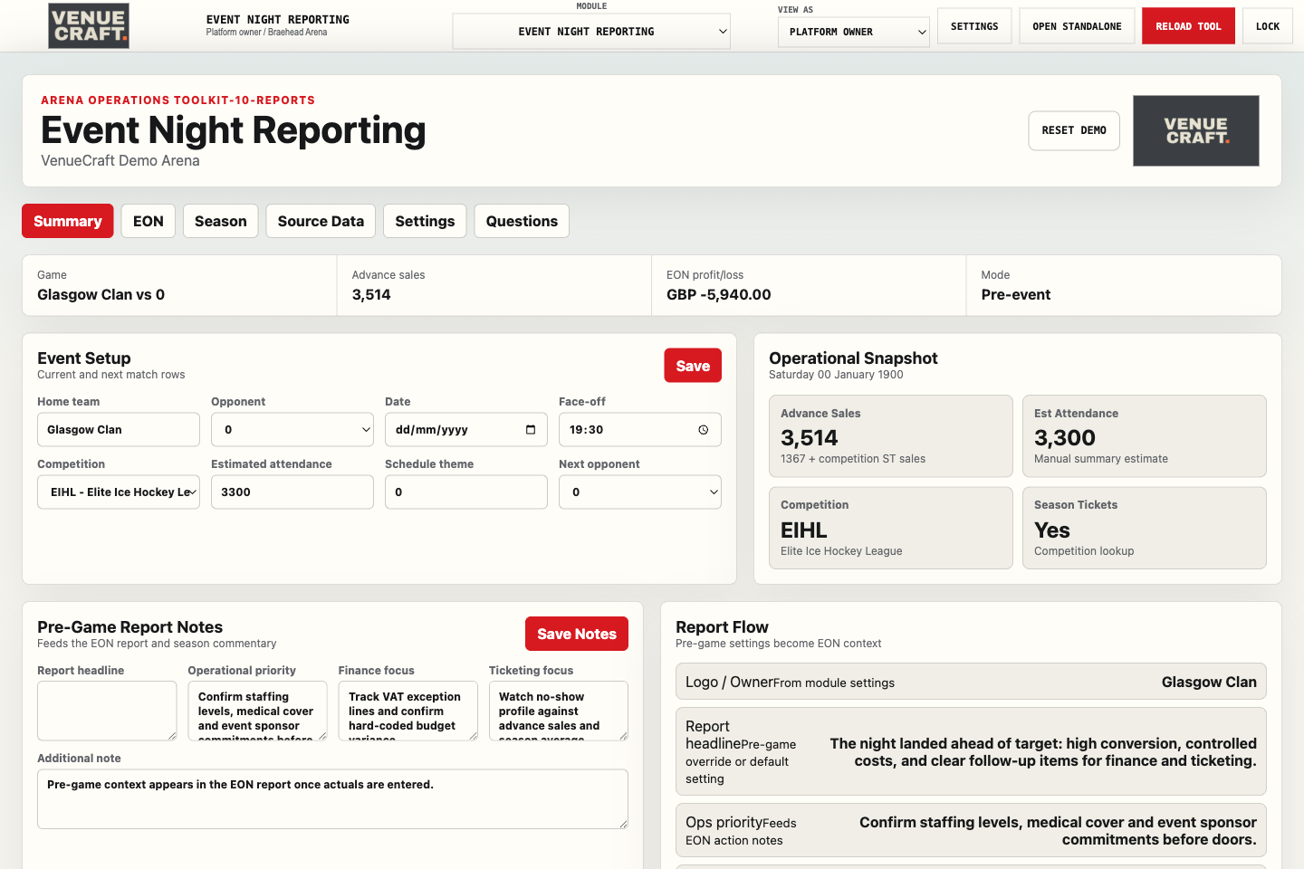The height and width of the screenshot is (869, 1304).
Task: Click the Ops priority flow row
Action: pos(971,830)
